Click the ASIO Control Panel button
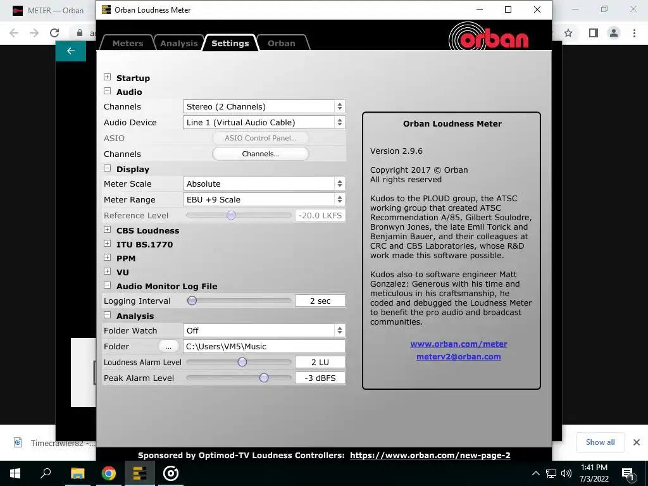This screenshot has width=648, height=486. (x=260, y=138)
